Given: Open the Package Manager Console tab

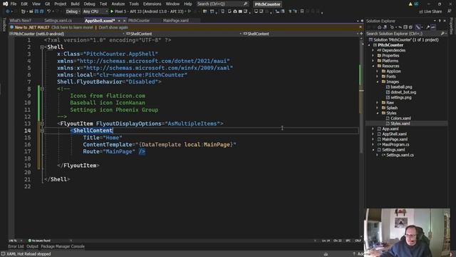Looking at the screenshot, I should 63,246.
